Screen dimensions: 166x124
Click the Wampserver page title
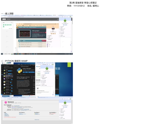pyautogui.click(x=11, y=102)
